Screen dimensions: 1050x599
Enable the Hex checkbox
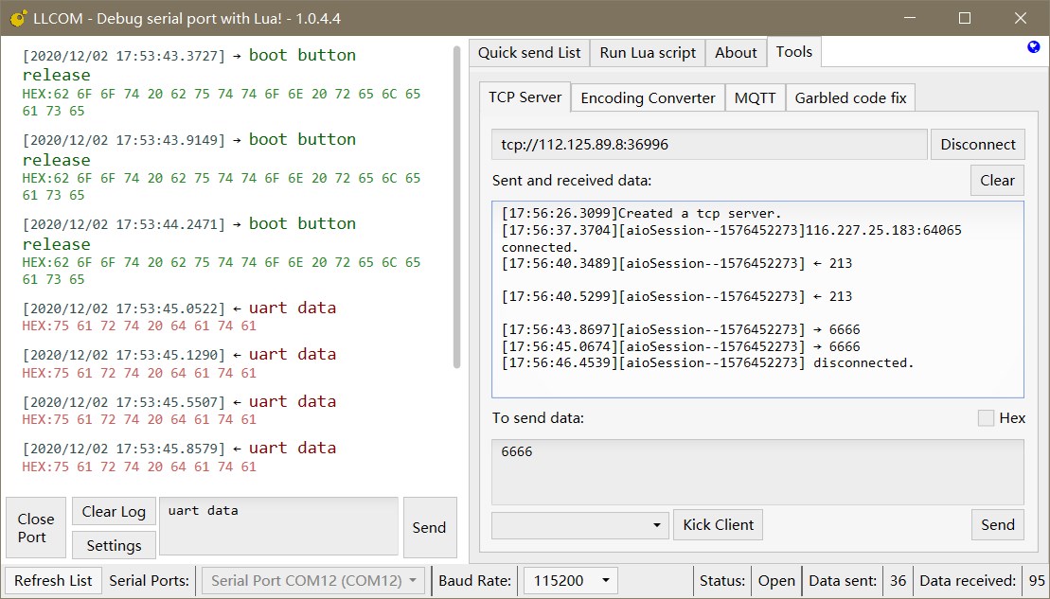986,418
